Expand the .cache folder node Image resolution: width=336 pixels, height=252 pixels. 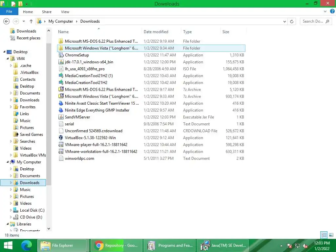11,66
